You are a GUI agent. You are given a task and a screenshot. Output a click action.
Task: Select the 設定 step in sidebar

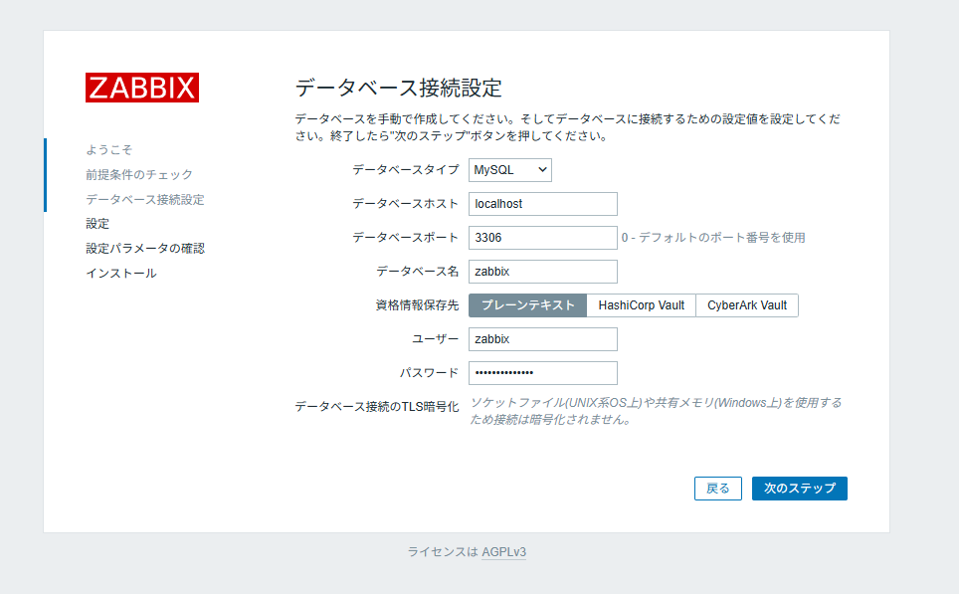97,224
